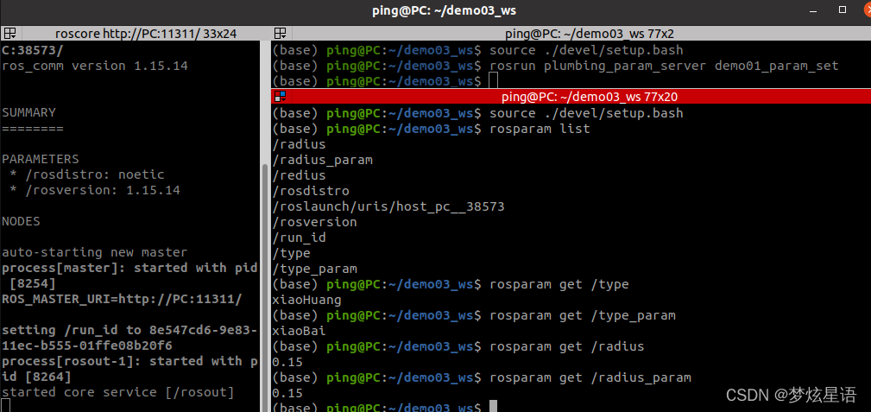This screenshot has height=412, width=871.
Task: Click the /rosdistro list entry
Action: (311, 191)
